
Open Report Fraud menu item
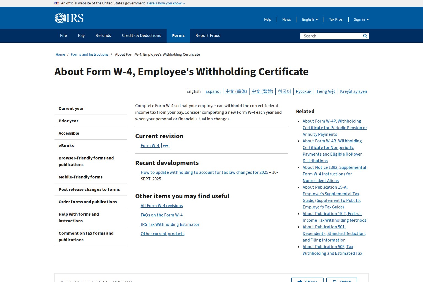(x=208, y=36)
